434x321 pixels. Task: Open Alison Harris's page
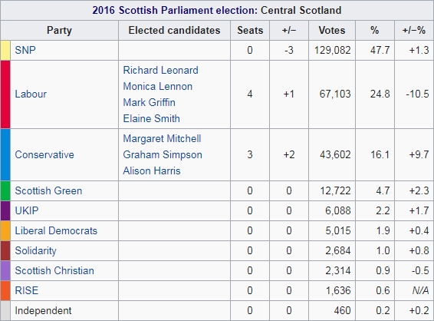152,170
